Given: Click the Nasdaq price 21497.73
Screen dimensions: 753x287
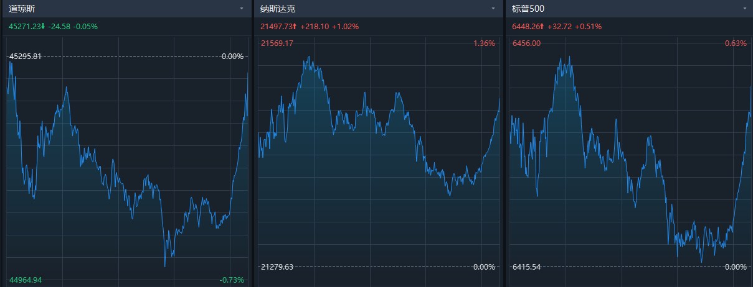Looking at the screenshot, I should point(277,26).
